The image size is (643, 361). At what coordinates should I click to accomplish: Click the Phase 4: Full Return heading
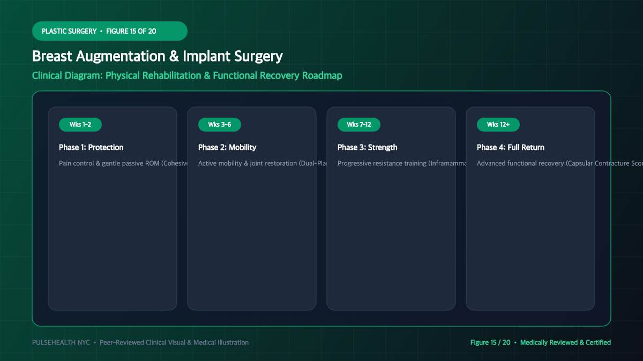[x=511, y=147]
